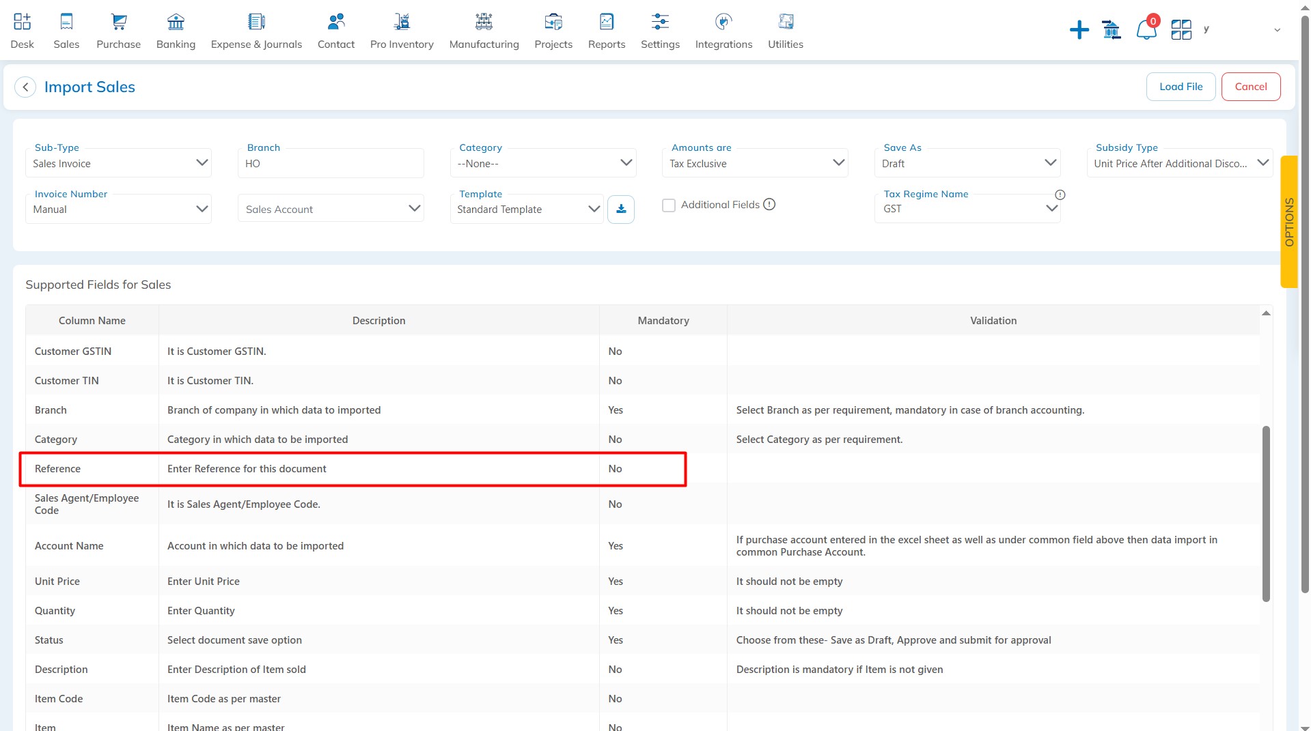Click the table scroll-up arrow

tap(1266, 313)
